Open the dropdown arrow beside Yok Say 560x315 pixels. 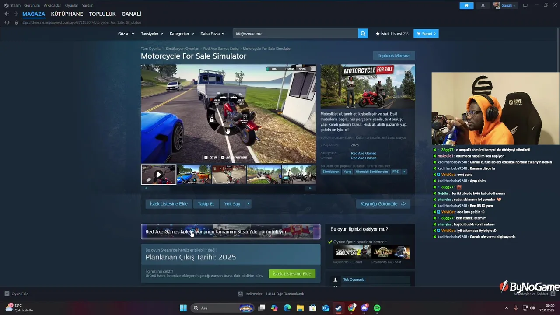tap(248, 204)
